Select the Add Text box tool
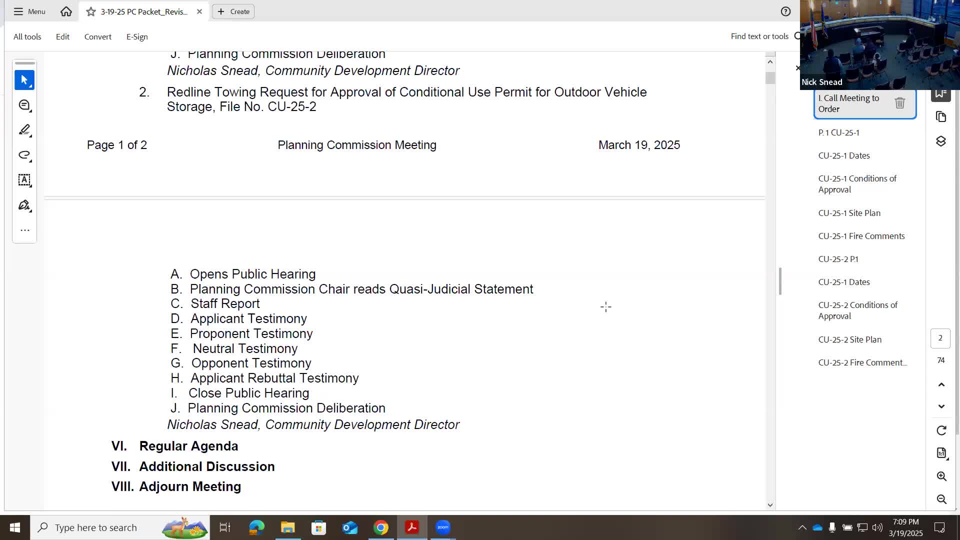 pyautogui.click(x=24, y=180)
